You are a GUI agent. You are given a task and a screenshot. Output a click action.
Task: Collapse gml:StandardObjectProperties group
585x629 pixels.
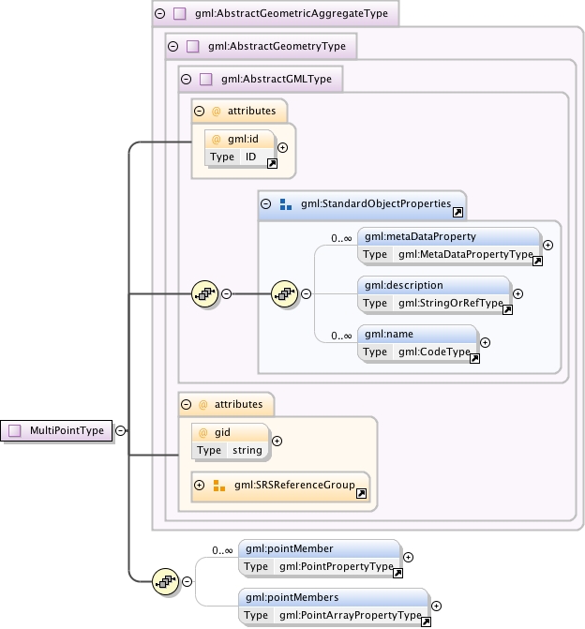point(265,203)
